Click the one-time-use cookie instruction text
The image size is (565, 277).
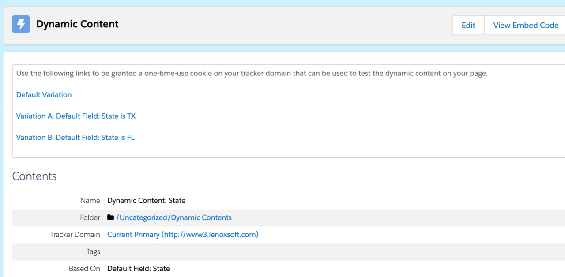tap(252, 73)
